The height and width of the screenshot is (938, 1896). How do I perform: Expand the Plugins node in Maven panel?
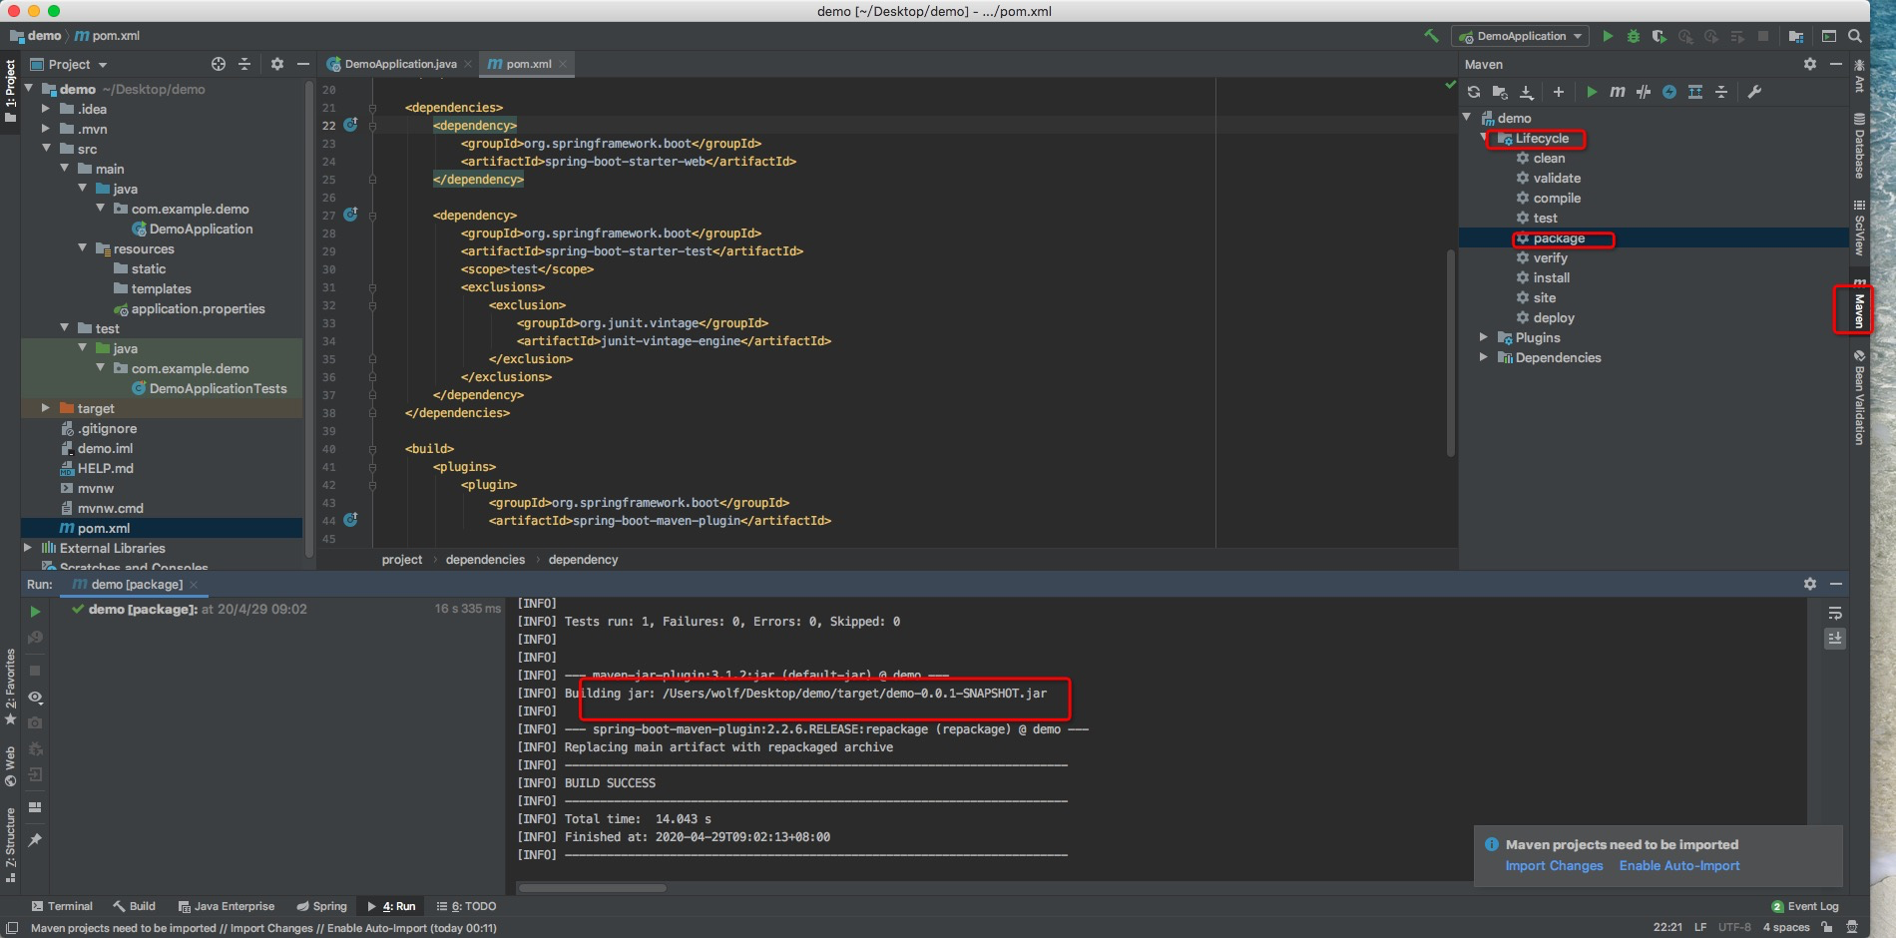coord(1483,337)
